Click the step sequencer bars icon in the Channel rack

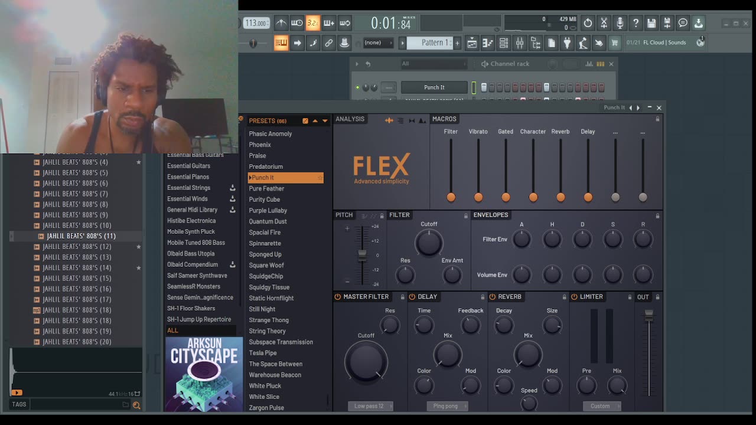tap(600, 64)
